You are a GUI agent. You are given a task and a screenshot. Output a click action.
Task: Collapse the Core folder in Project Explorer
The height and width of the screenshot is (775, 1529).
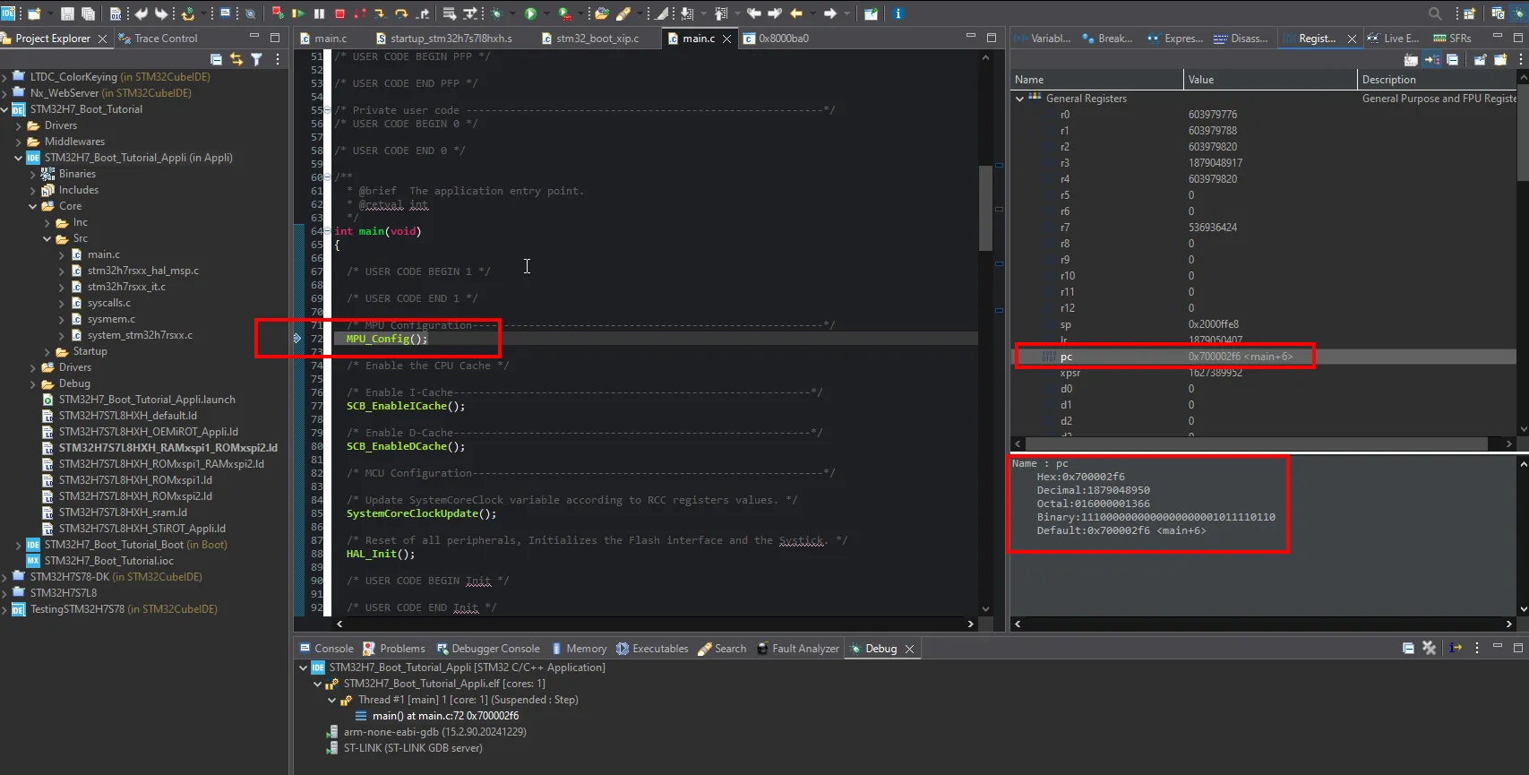(33, 206)
